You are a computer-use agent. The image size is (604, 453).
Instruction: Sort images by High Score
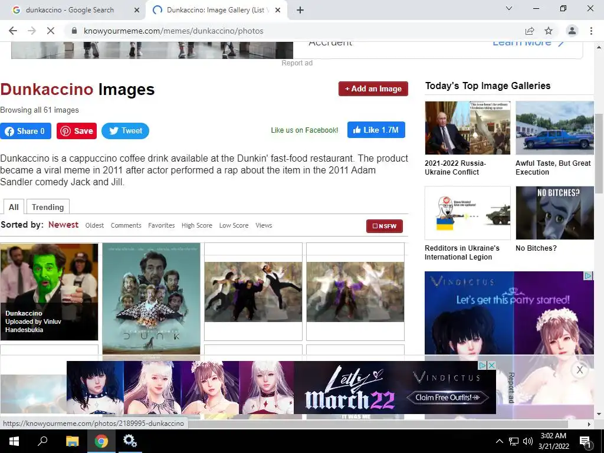click(197, 225)
